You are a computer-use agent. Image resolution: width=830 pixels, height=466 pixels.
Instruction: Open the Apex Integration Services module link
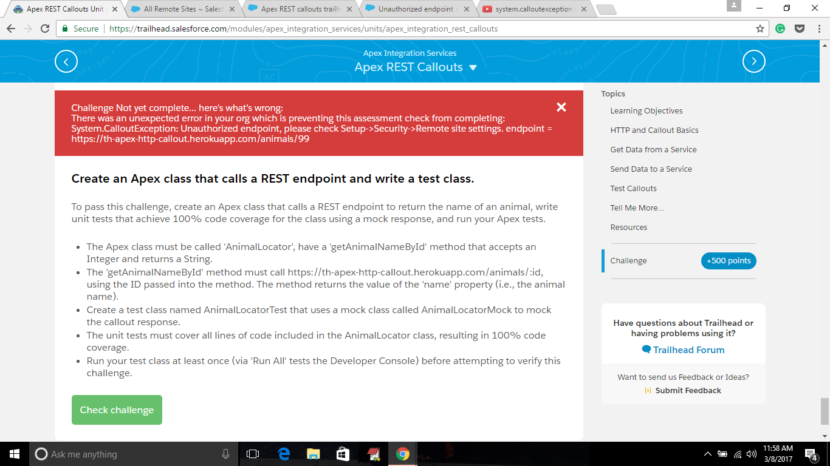pyautogui.click(x=410, y=53)
